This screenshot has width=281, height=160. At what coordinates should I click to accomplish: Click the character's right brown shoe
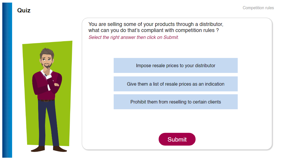(x=60, y=149)
